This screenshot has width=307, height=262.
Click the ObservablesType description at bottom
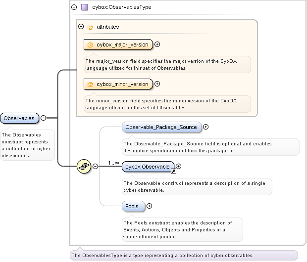(x=162, y=256)
